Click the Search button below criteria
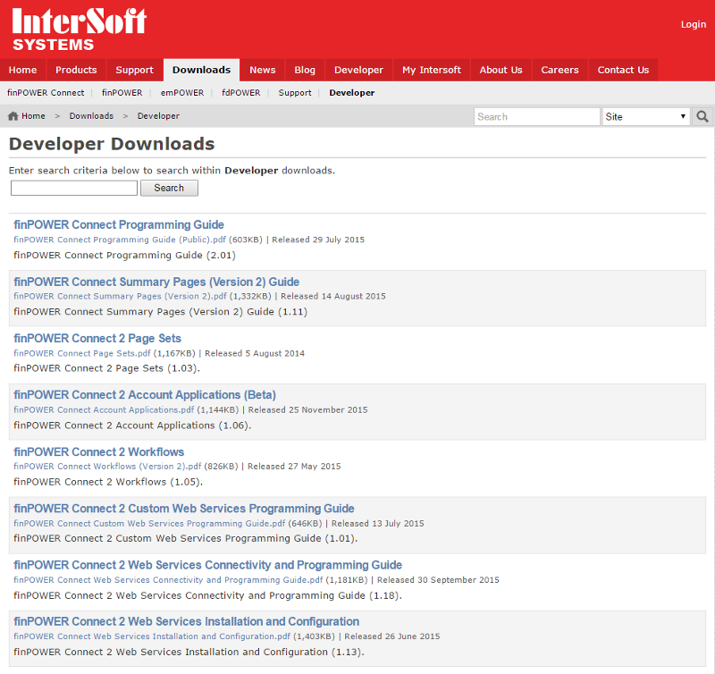The width and height of the screenshot is (715, 674). [x=169, y=189]
